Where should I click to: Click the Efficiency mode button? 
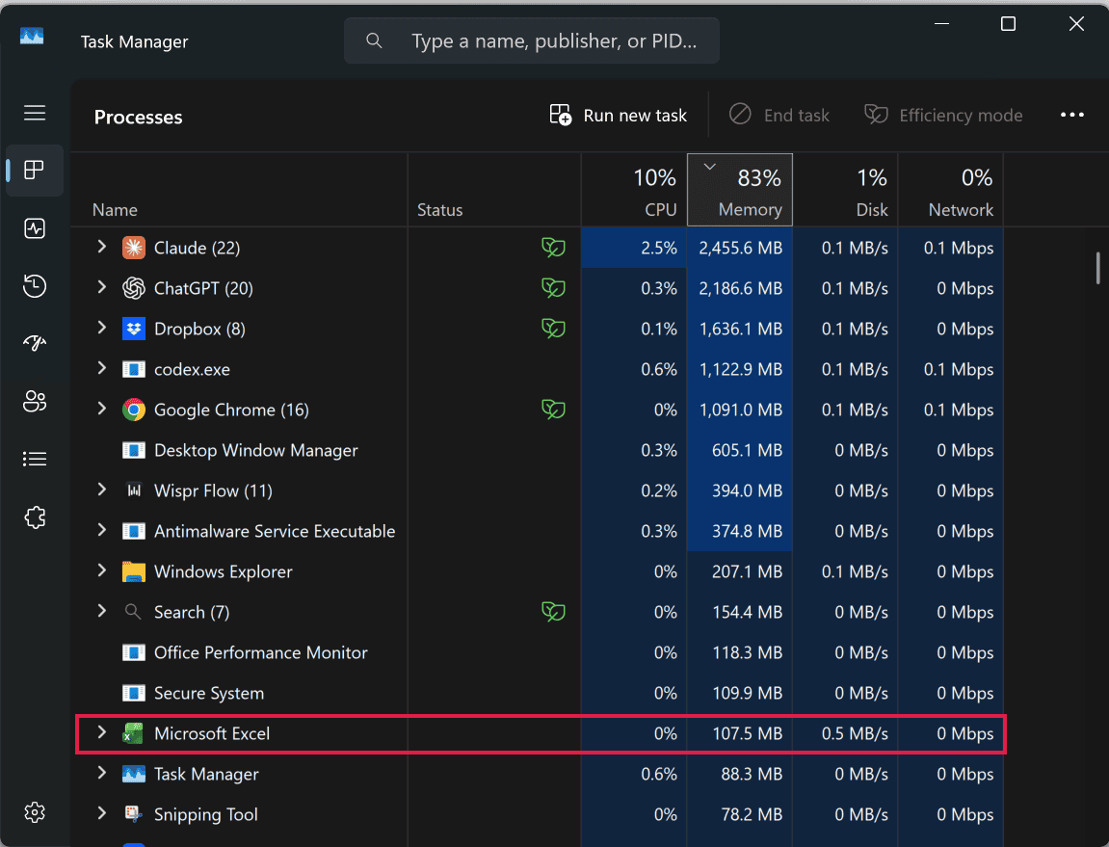[943, 116]
